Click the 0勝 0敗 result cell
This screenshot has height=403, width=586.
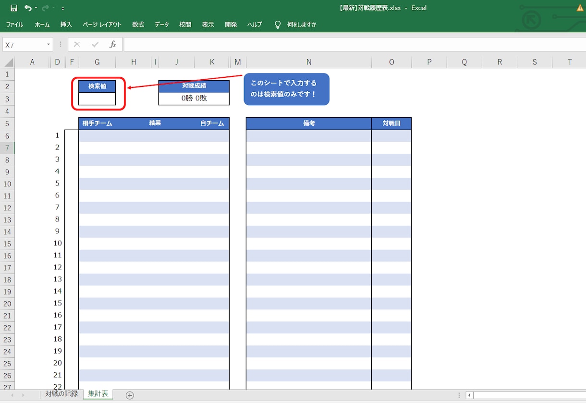(194, 99)
